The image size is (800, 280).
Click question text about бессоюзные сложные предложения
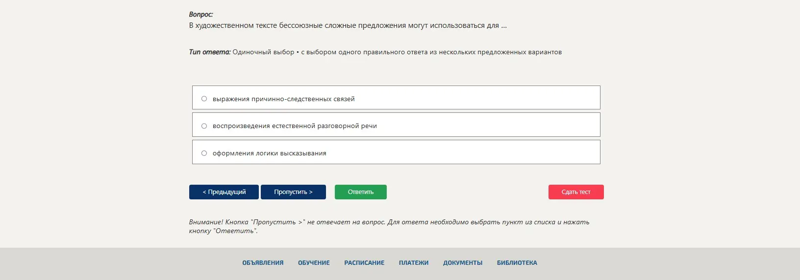pos(348,25)
